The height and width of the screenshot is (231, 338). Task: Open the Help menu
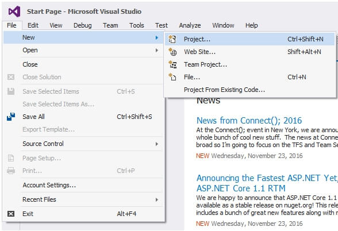251,25
